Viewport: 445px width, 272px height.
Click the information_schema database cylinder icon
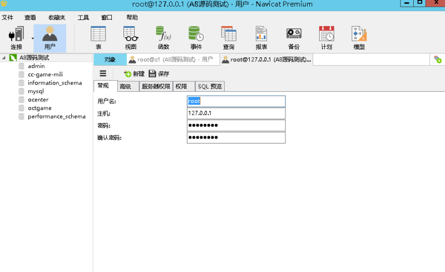[x=21, y=83]
